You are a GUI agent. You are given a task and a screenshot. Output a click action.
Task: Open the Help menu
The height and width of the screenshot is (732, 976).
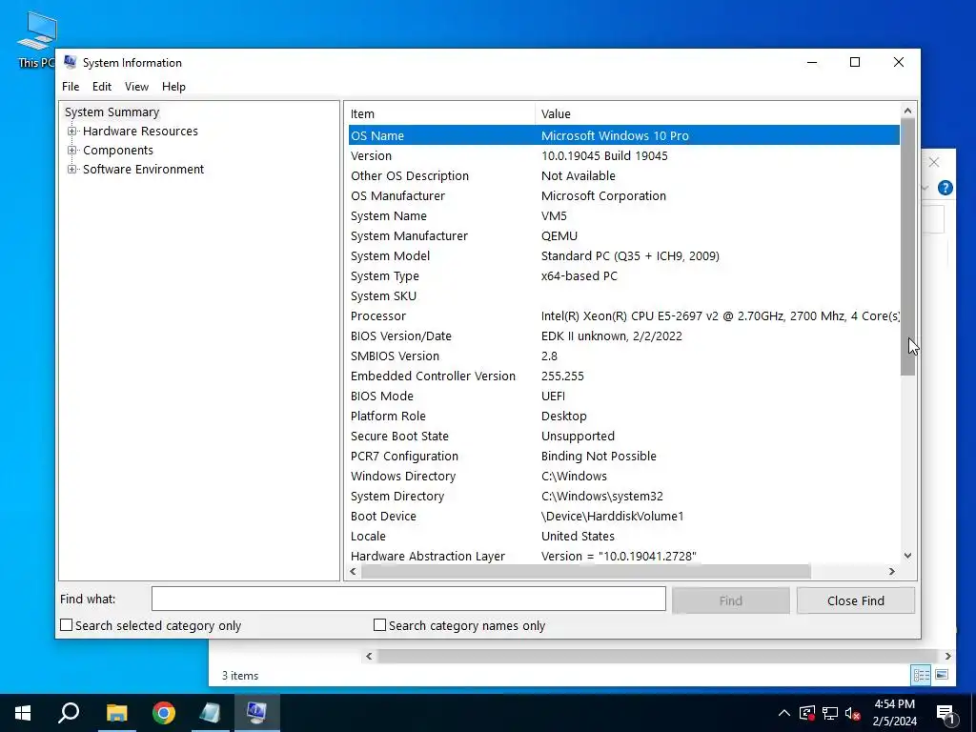click(x=173, y=87)
